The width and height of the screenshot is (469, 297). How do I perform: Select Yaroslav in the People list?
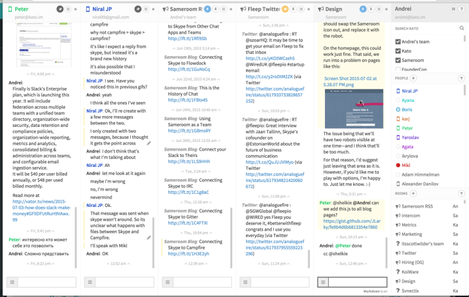(410, 137)
